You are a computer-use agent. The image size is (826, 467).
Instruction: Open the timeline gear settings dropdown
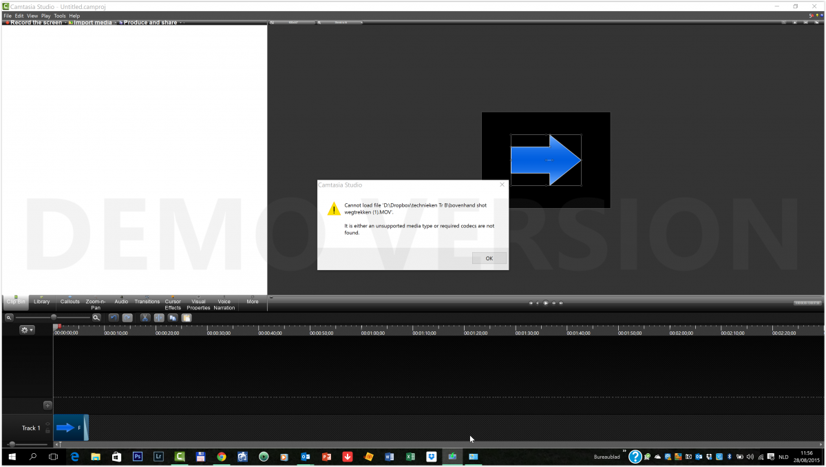[27, 330]
